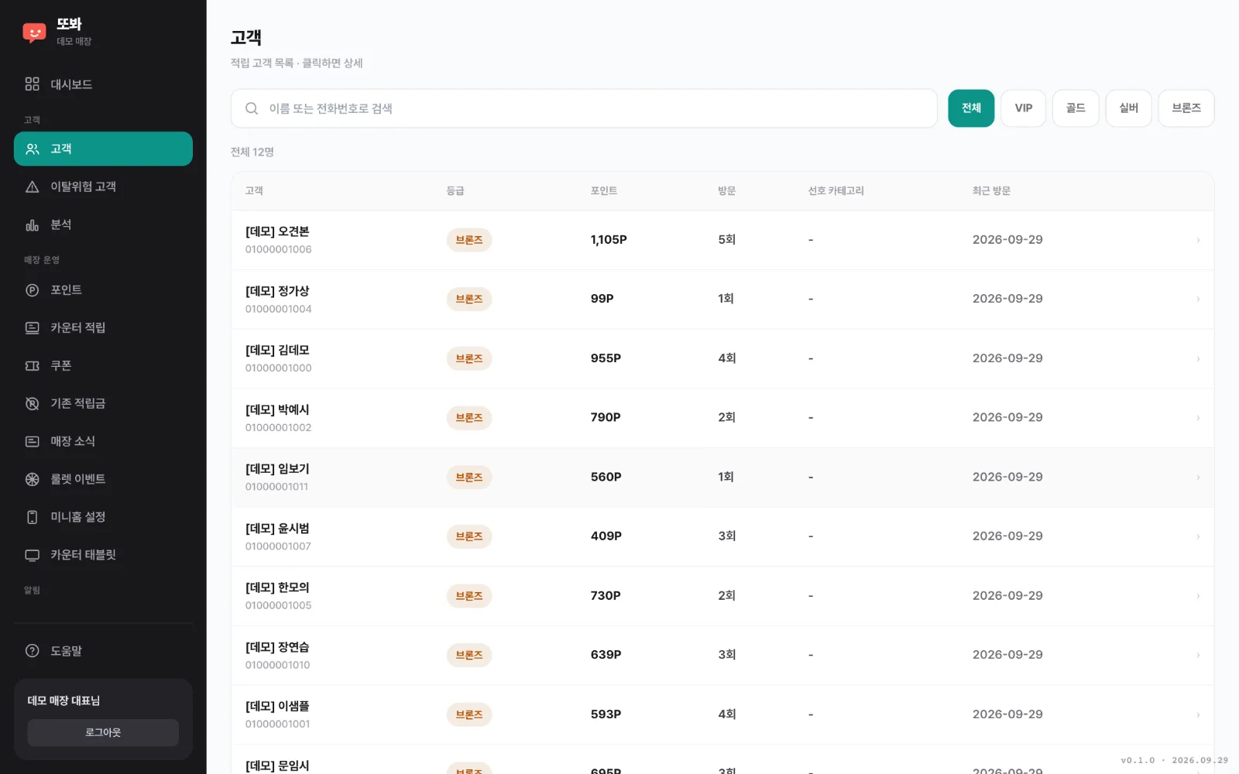Open details chevron for 장연습 row
The image size is (1239, 774).
(x=1198, y=655)
